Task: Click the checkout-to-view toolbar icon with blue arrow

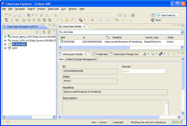Action: click(x=29, y=15)
